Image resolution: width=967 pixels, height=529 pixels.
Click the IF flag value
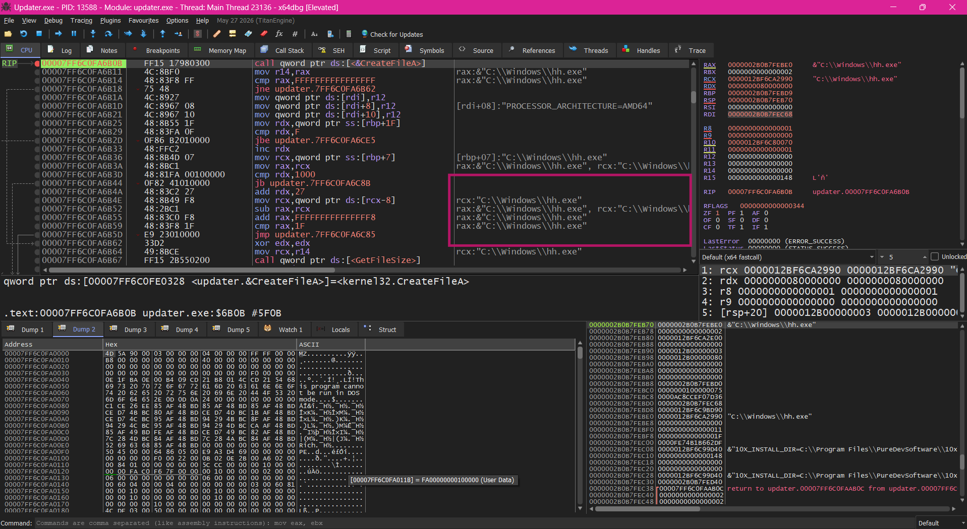tap(766, 227)
